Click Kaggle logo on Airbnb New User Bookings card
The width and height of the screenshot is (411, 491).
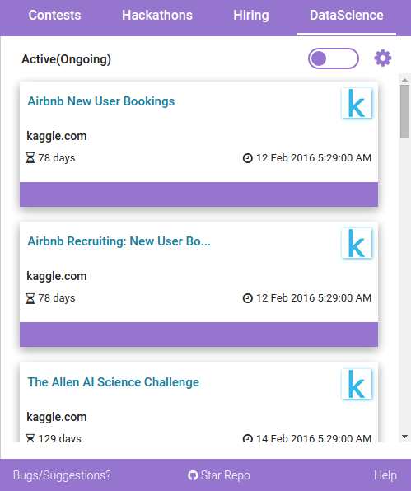click(357, 103)
